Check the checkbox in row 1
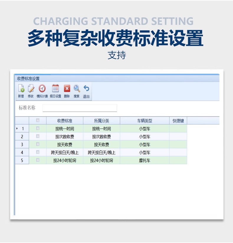 [37, 128]
